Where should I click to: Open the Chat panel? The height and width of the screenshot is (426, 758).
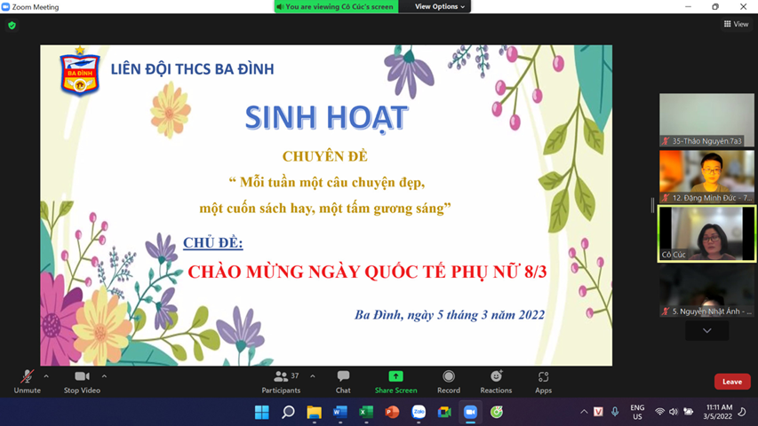pos(343,382)
